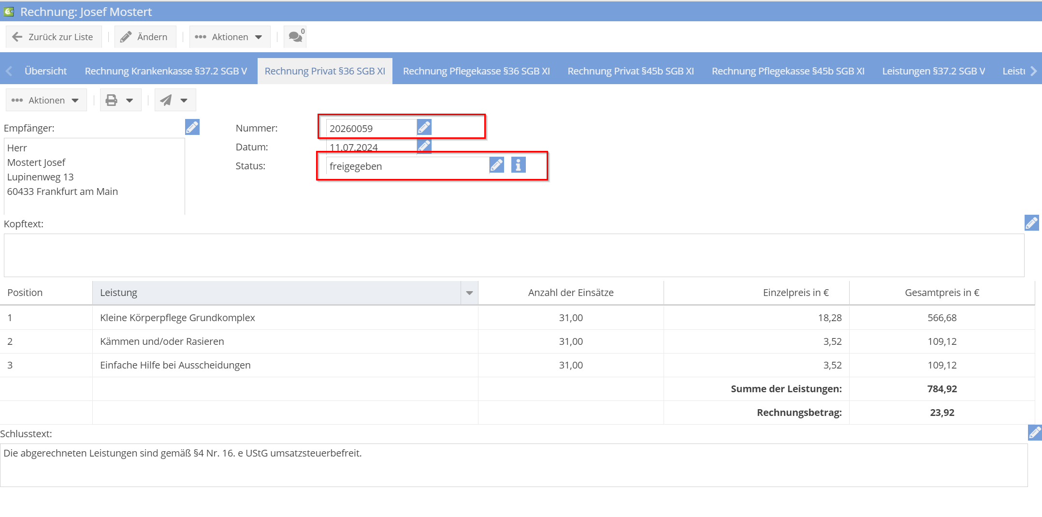This screenshot has height=517, width=1042.
Task: Click into the Kopftext text area
Action: point(513,255)
